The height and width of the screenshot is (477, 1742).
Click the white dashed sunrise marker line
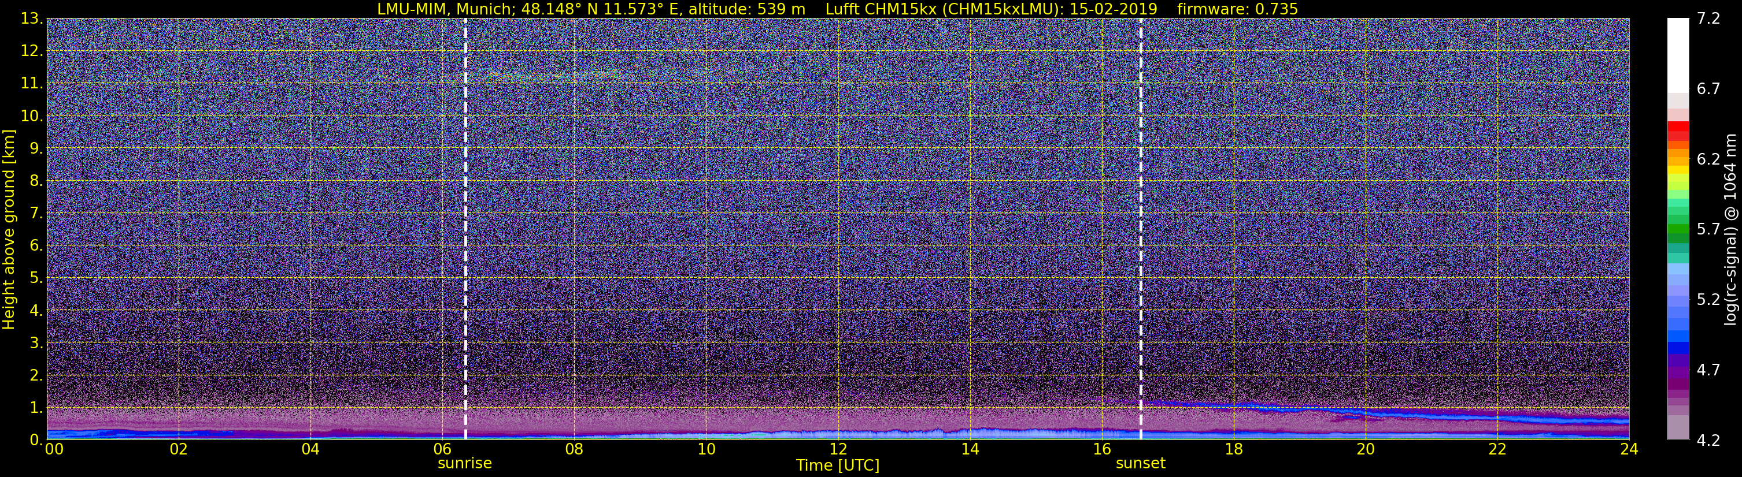pos(465,229)
